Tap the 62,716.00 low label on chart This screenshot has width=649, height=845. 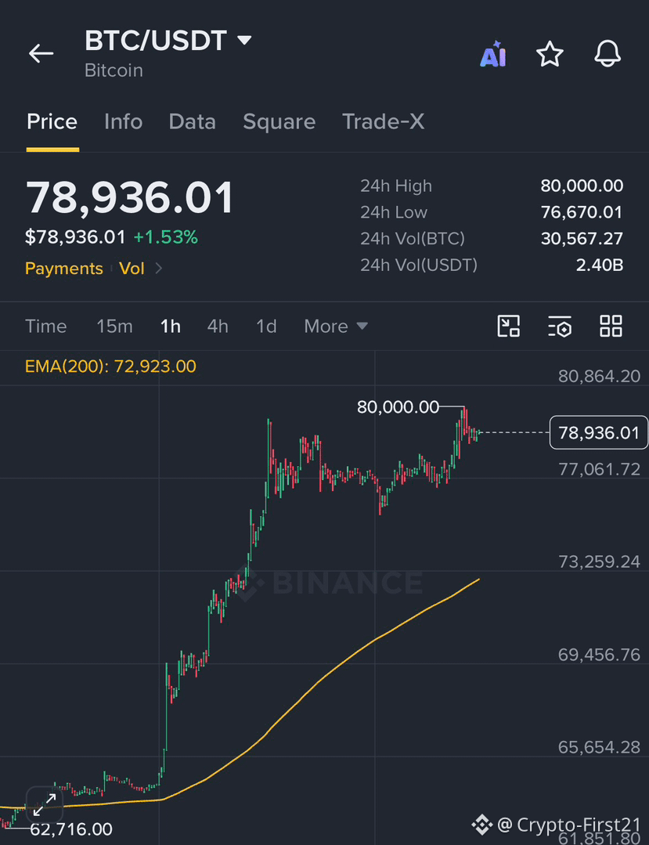pyautogui.click(x=71, y=829)
